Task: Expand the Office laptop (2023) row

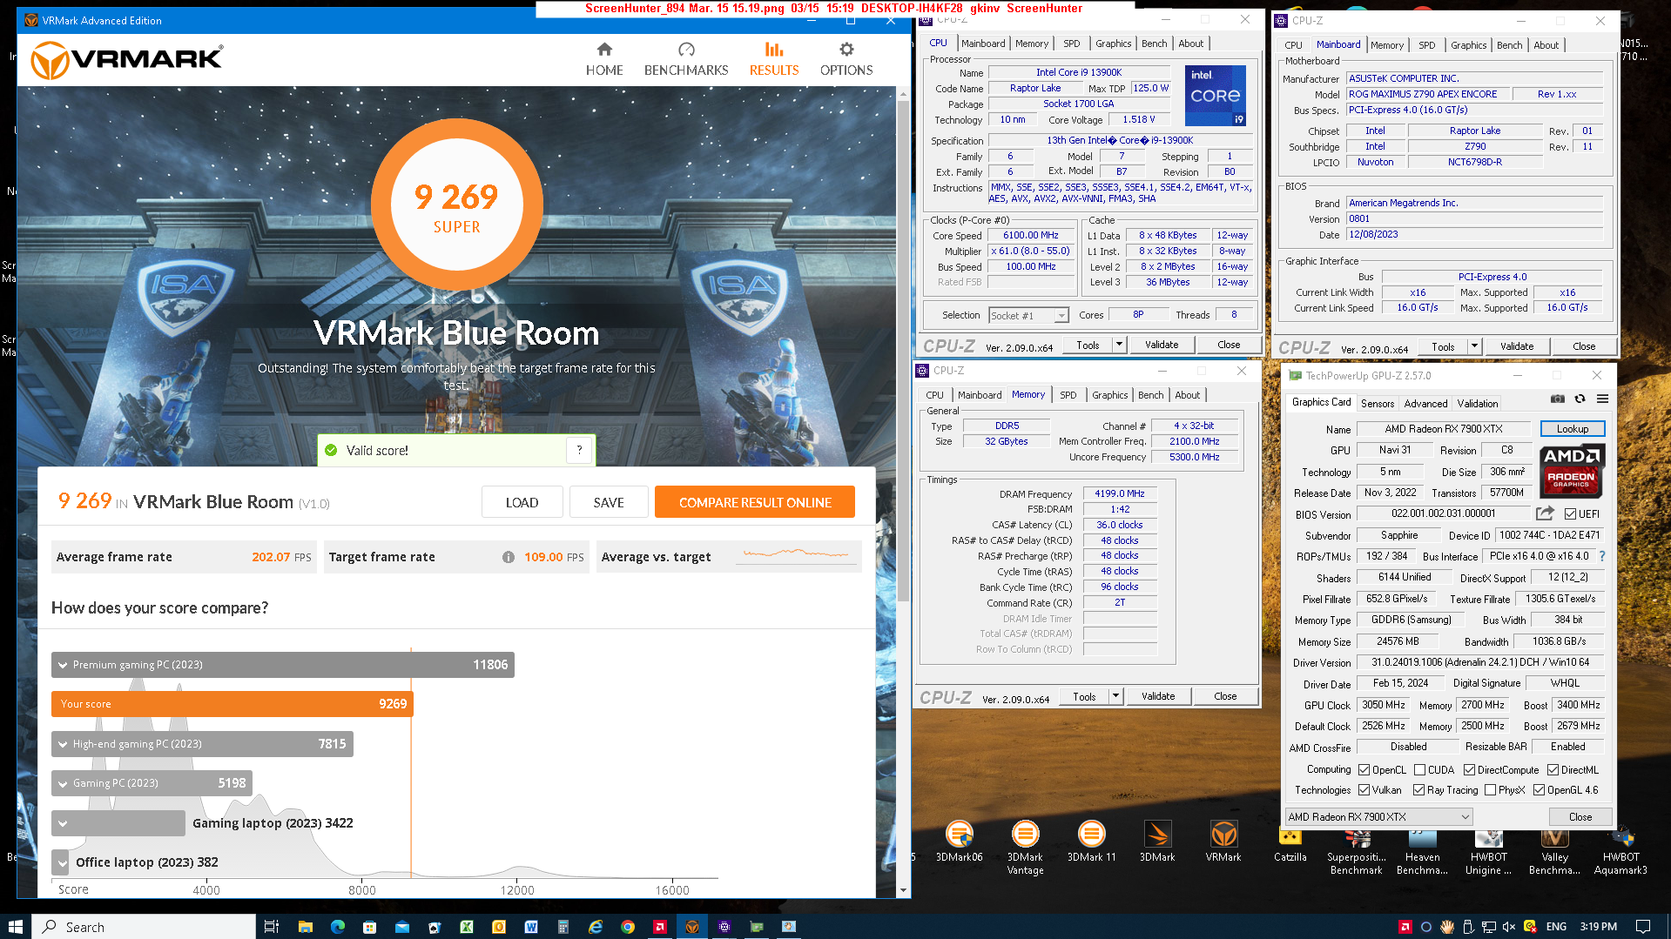Action: tap(63, 862)
